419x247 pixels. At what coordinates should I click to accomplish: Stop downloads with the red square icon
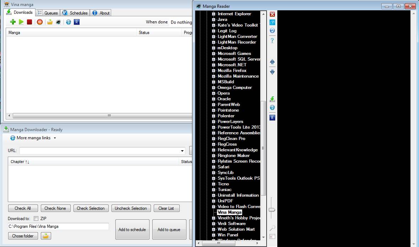29,22
